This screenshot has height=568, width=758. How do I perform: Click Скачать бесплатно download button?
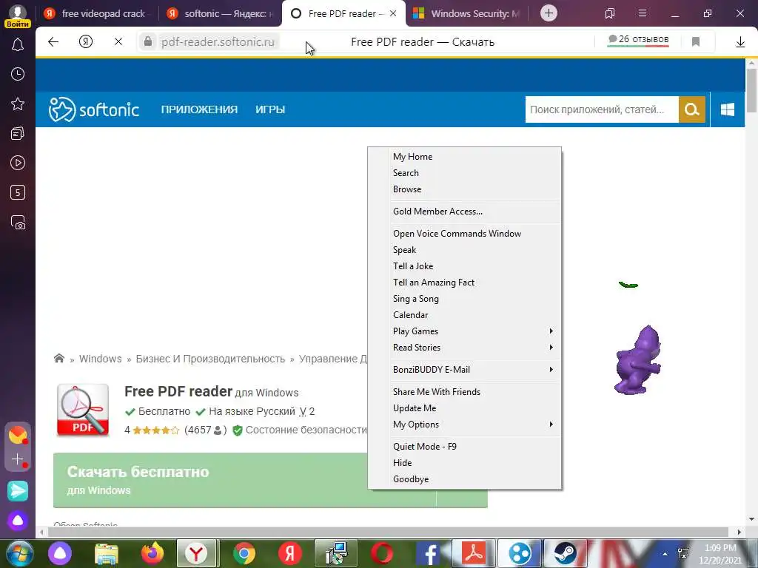tap(270, 480)
